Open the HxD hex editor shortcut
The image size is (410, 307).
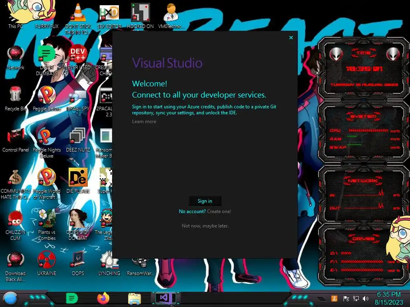tap(109, 16)
